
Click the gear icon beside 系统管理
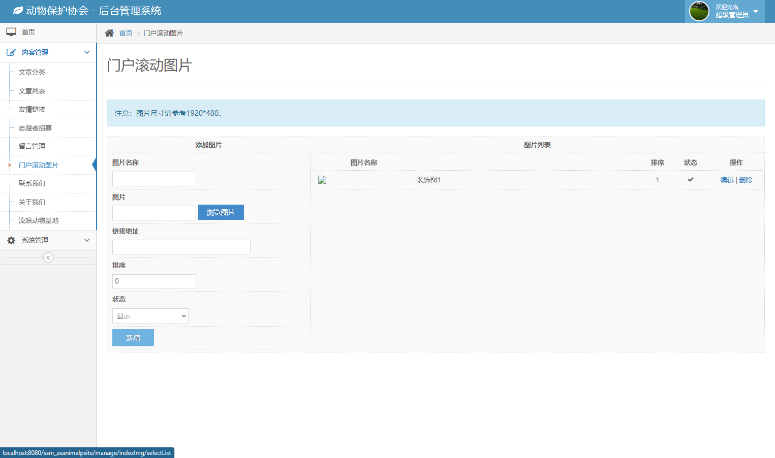pyautogui.click(x=11, y=240)
